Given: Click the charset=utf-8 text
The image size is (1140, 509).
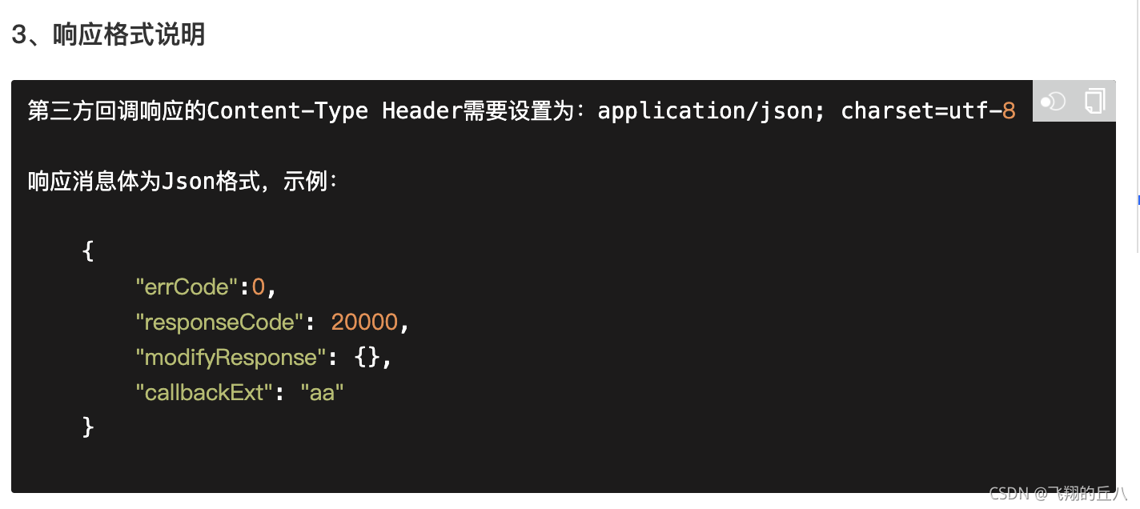Looking at the screenshot, I should pos(928,110).
